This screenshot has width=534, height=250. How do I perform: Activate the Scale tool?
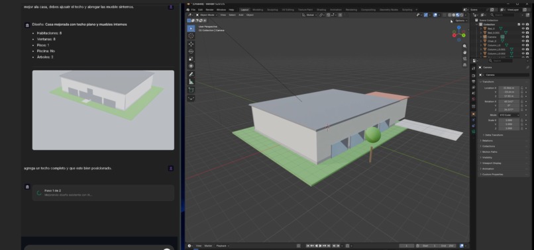(x=191, y=59)
